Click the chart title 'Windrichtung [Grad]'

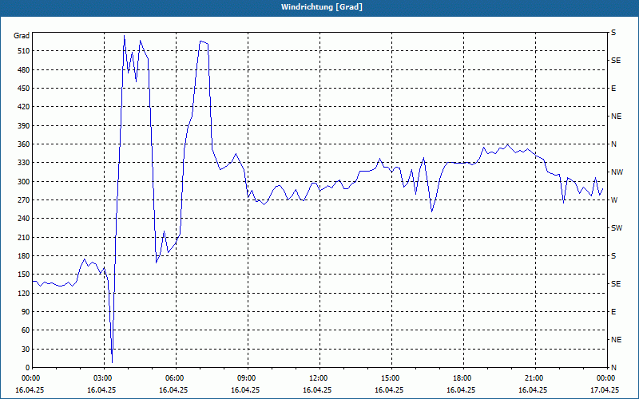[x=322, y=7]
